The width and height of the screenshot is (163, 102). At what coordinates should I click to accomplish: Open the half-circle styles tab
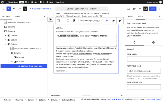tap(153, 42)
